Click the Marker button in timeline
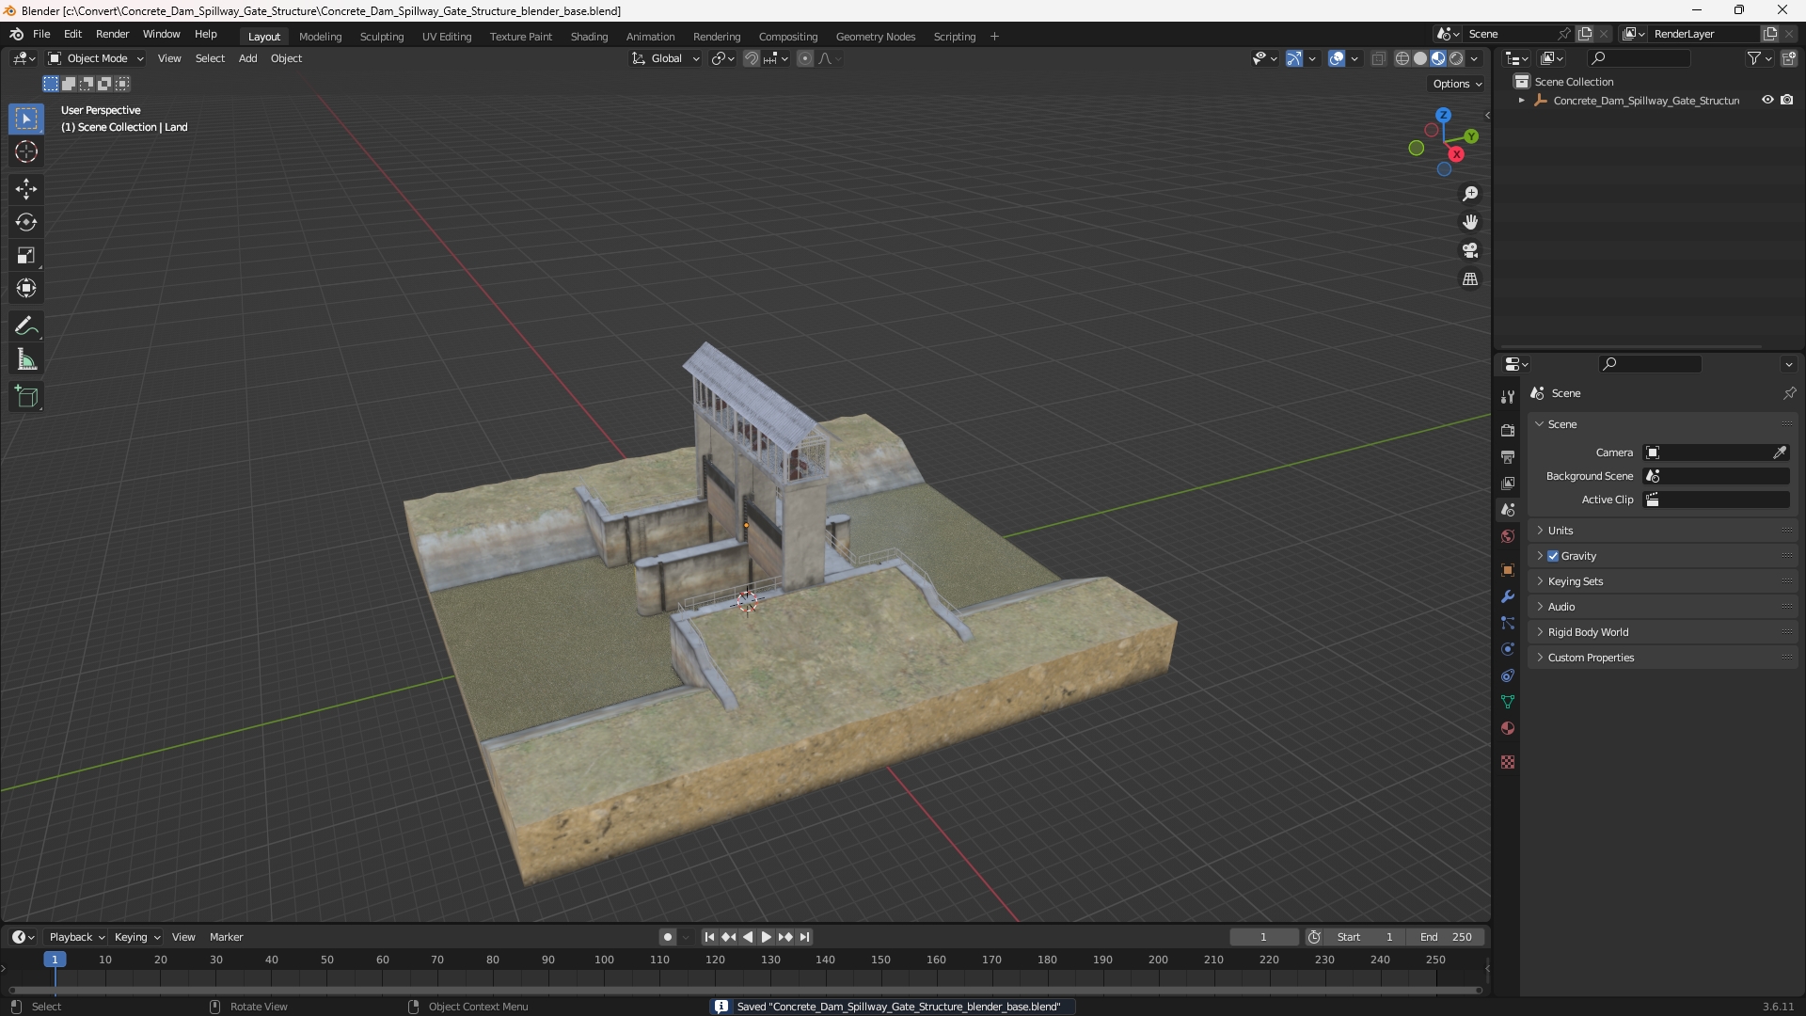This screenshot has height=1016, width=1806. click(226, 937)
